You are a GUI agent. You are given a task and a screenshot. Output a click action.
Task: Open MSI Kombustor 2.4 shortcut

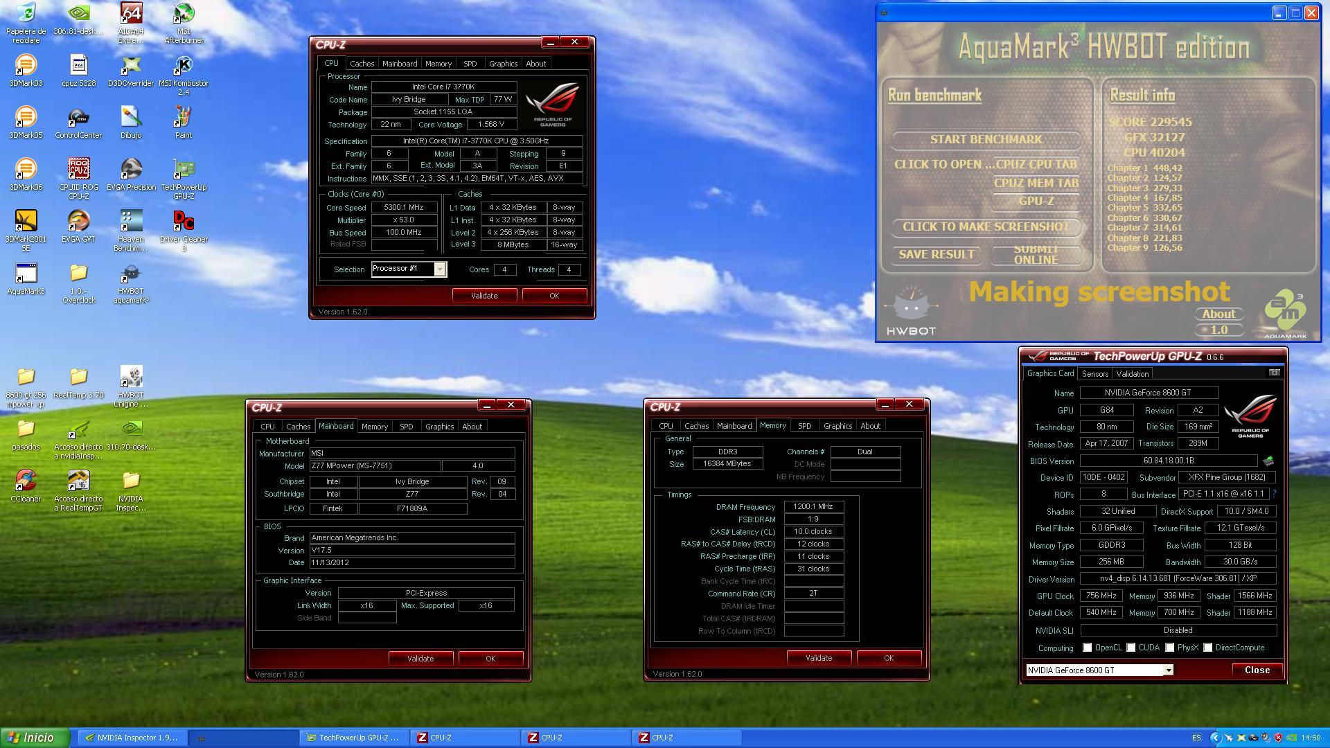(184, 75)
